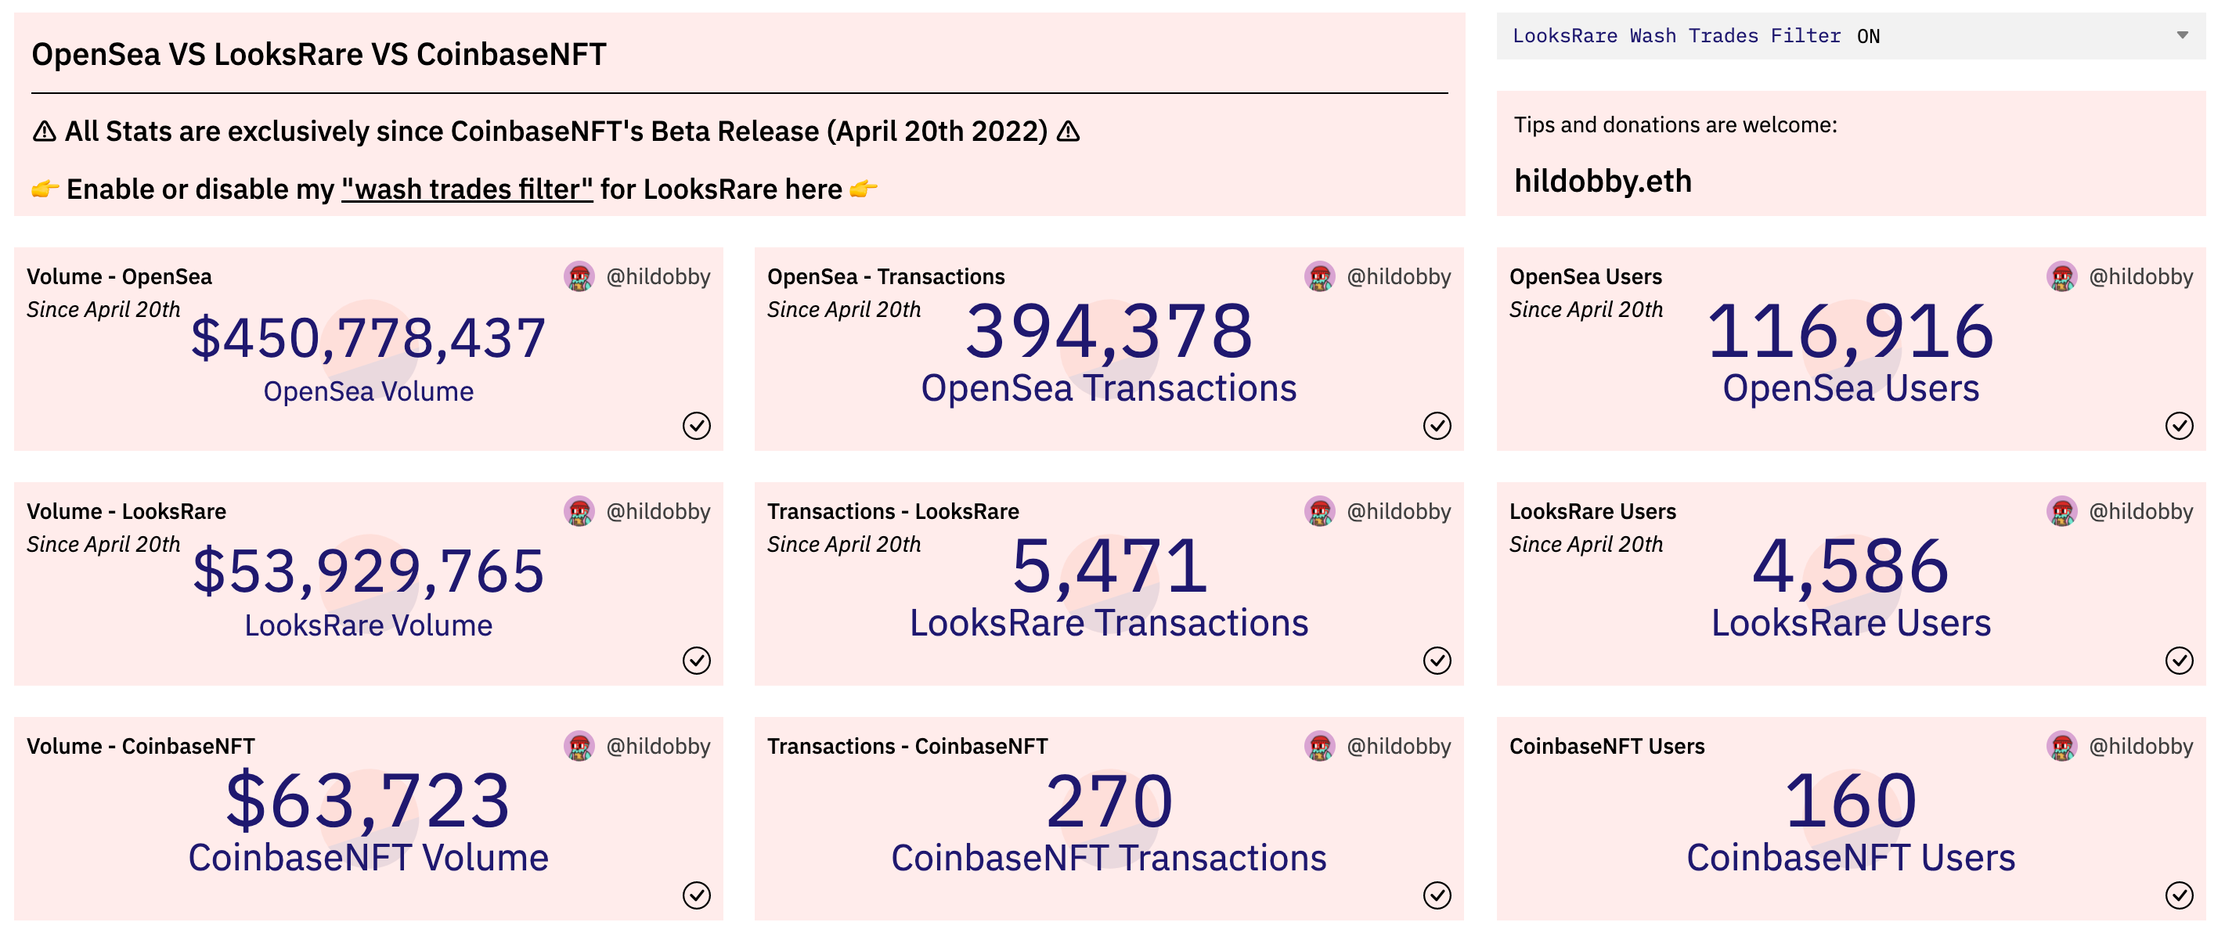Click the "Tips and donations are welcome:" text
The height and width of the screenshot is (933, 2225).
click(1675, 125)
